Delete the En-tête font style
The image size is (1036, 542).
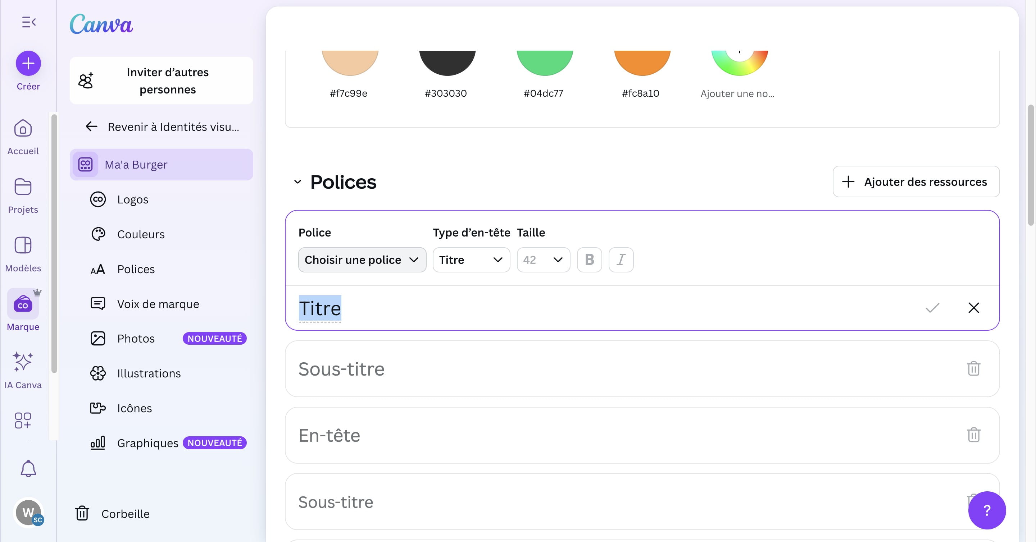tap(973, 435)
